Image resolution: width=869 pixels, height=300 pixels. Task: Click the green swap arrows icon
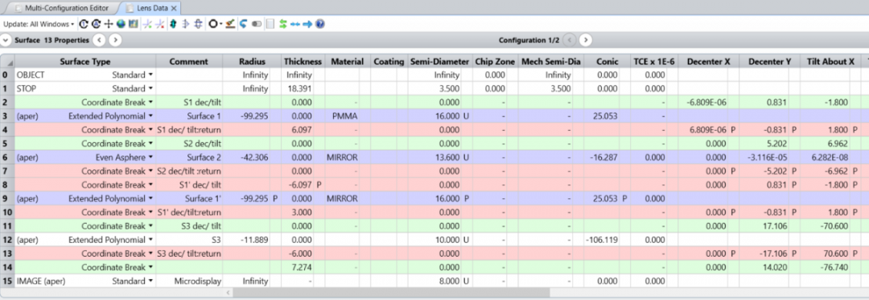pyautogui.click(x=283, y=24)
